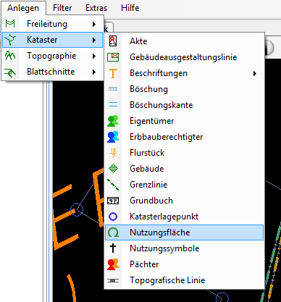
Task: Select the Freileitung menu entry
Action: click(x=52, y=24)
